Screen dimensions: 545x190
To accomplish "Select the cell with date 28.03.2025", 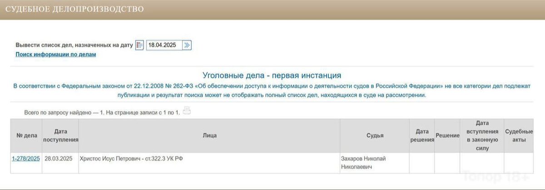I will coord(60,163).
